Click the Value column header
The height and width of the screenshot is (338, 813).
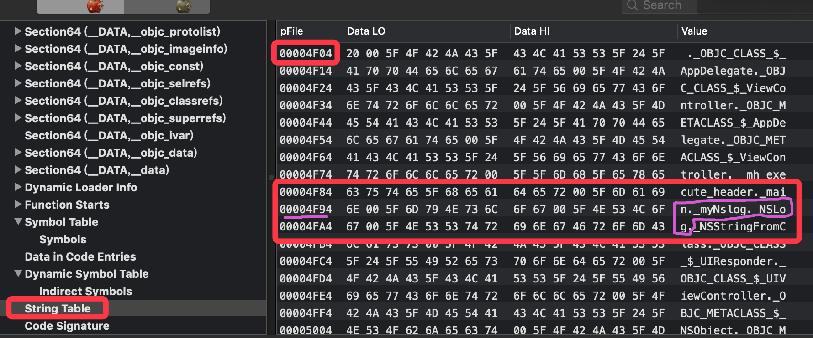click(x=694, y=31)
